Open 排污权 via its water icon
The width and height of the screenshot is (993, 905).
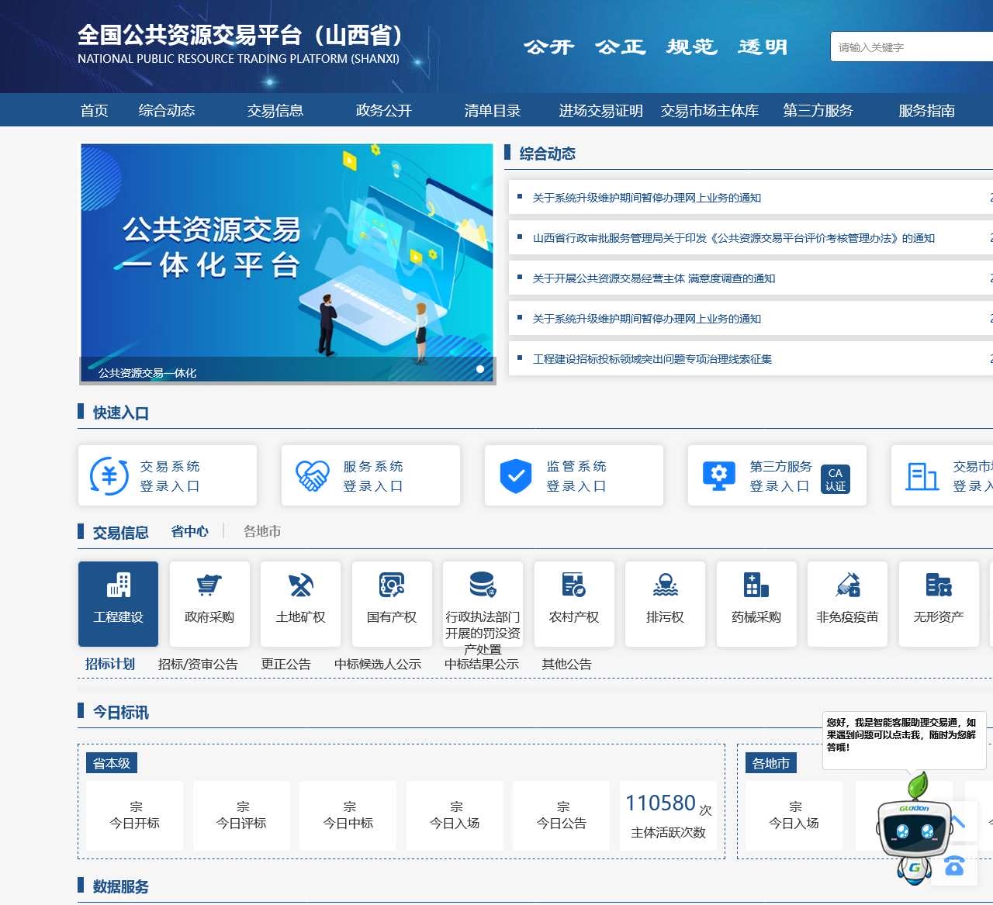[x=665, y=585]
